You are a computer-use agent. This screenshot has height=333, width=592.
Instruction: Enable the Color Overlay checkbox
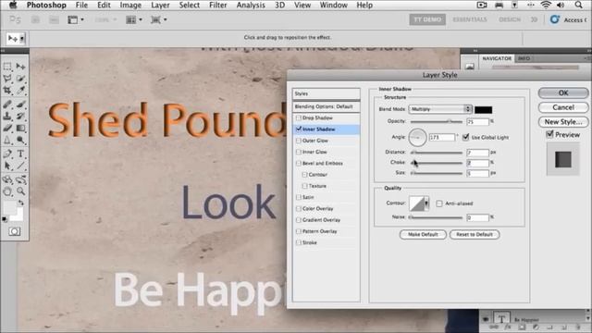tap(298, 208)
